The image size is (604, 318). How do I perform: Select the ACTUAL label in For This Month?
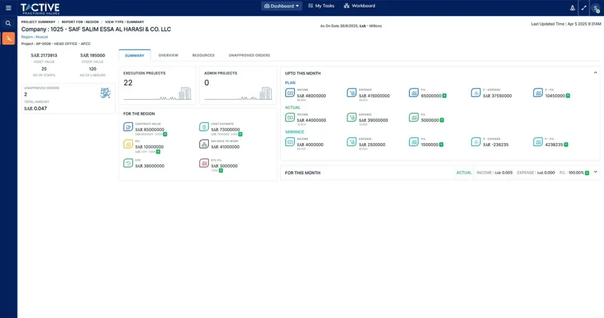point(464,173)
